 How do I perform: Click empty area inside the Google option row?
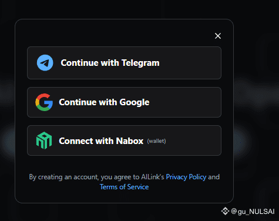pos(186,102)
